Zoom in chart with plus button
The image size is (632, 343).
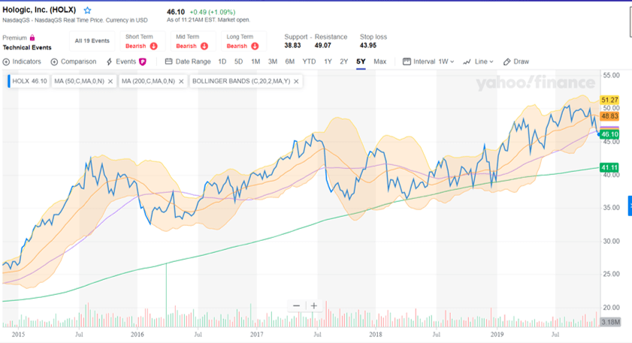[x=314, y=306]
